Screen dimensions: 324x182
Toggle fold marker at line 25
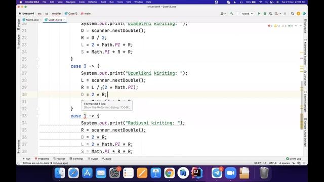point(38,59)
